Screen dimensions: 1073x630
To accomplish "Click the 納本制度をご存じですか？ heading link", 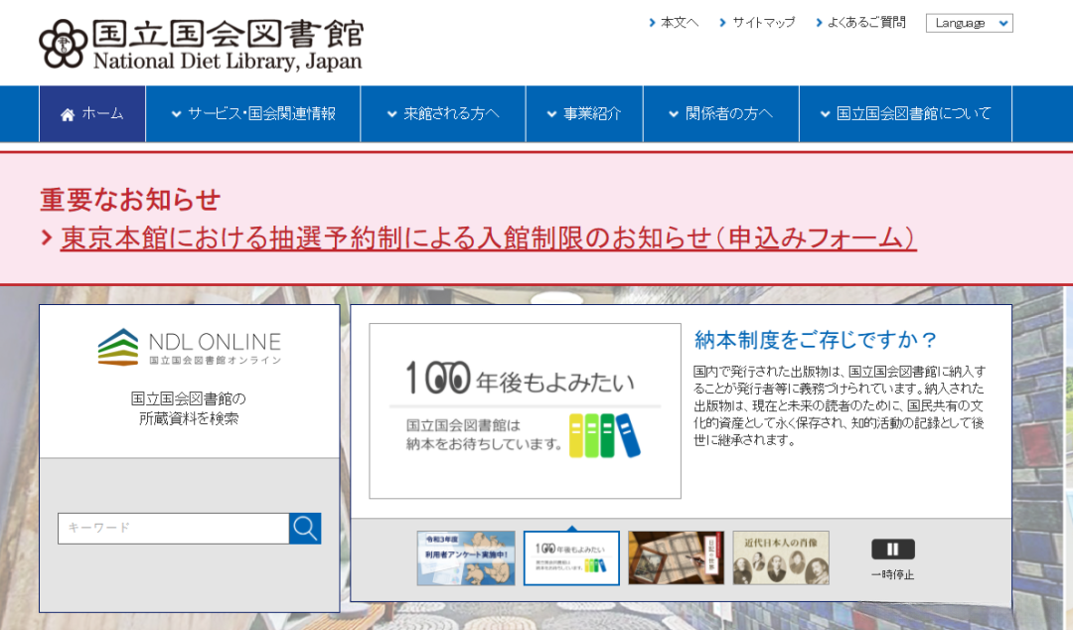I will click(815, 340).
